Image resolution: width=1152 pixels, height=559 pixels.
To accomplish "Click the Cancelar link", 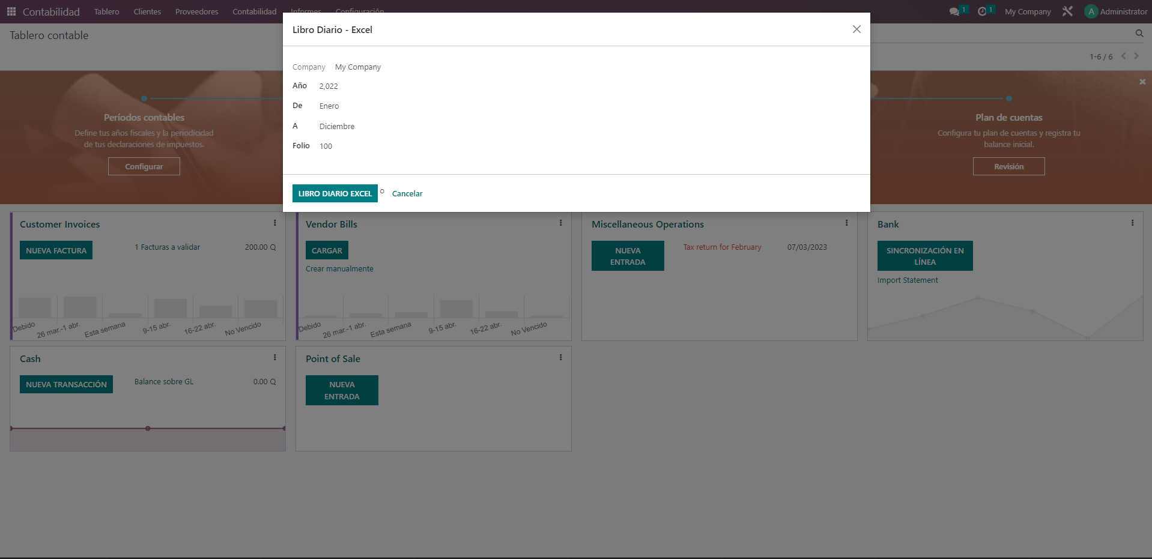I will point(407,193).
